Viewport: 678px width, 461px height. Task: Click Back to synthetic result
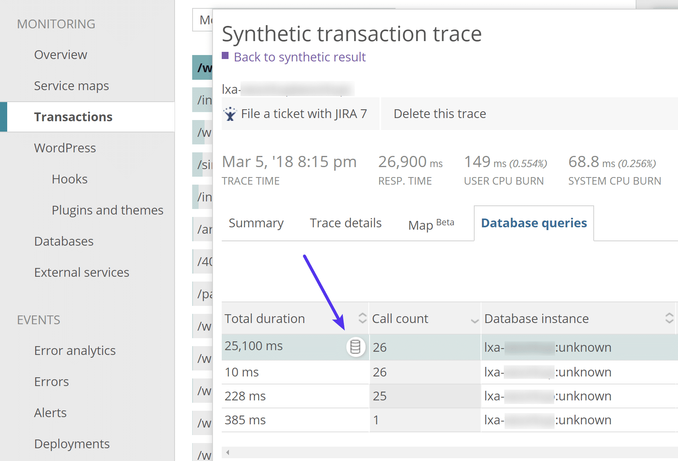(x=299, y=57)
